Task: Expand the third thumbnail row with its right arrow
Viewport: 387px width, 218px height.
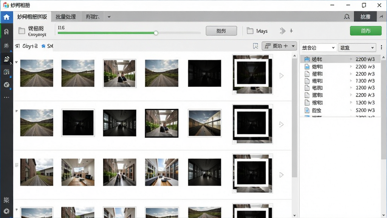Action: click(x=281, y=175)
